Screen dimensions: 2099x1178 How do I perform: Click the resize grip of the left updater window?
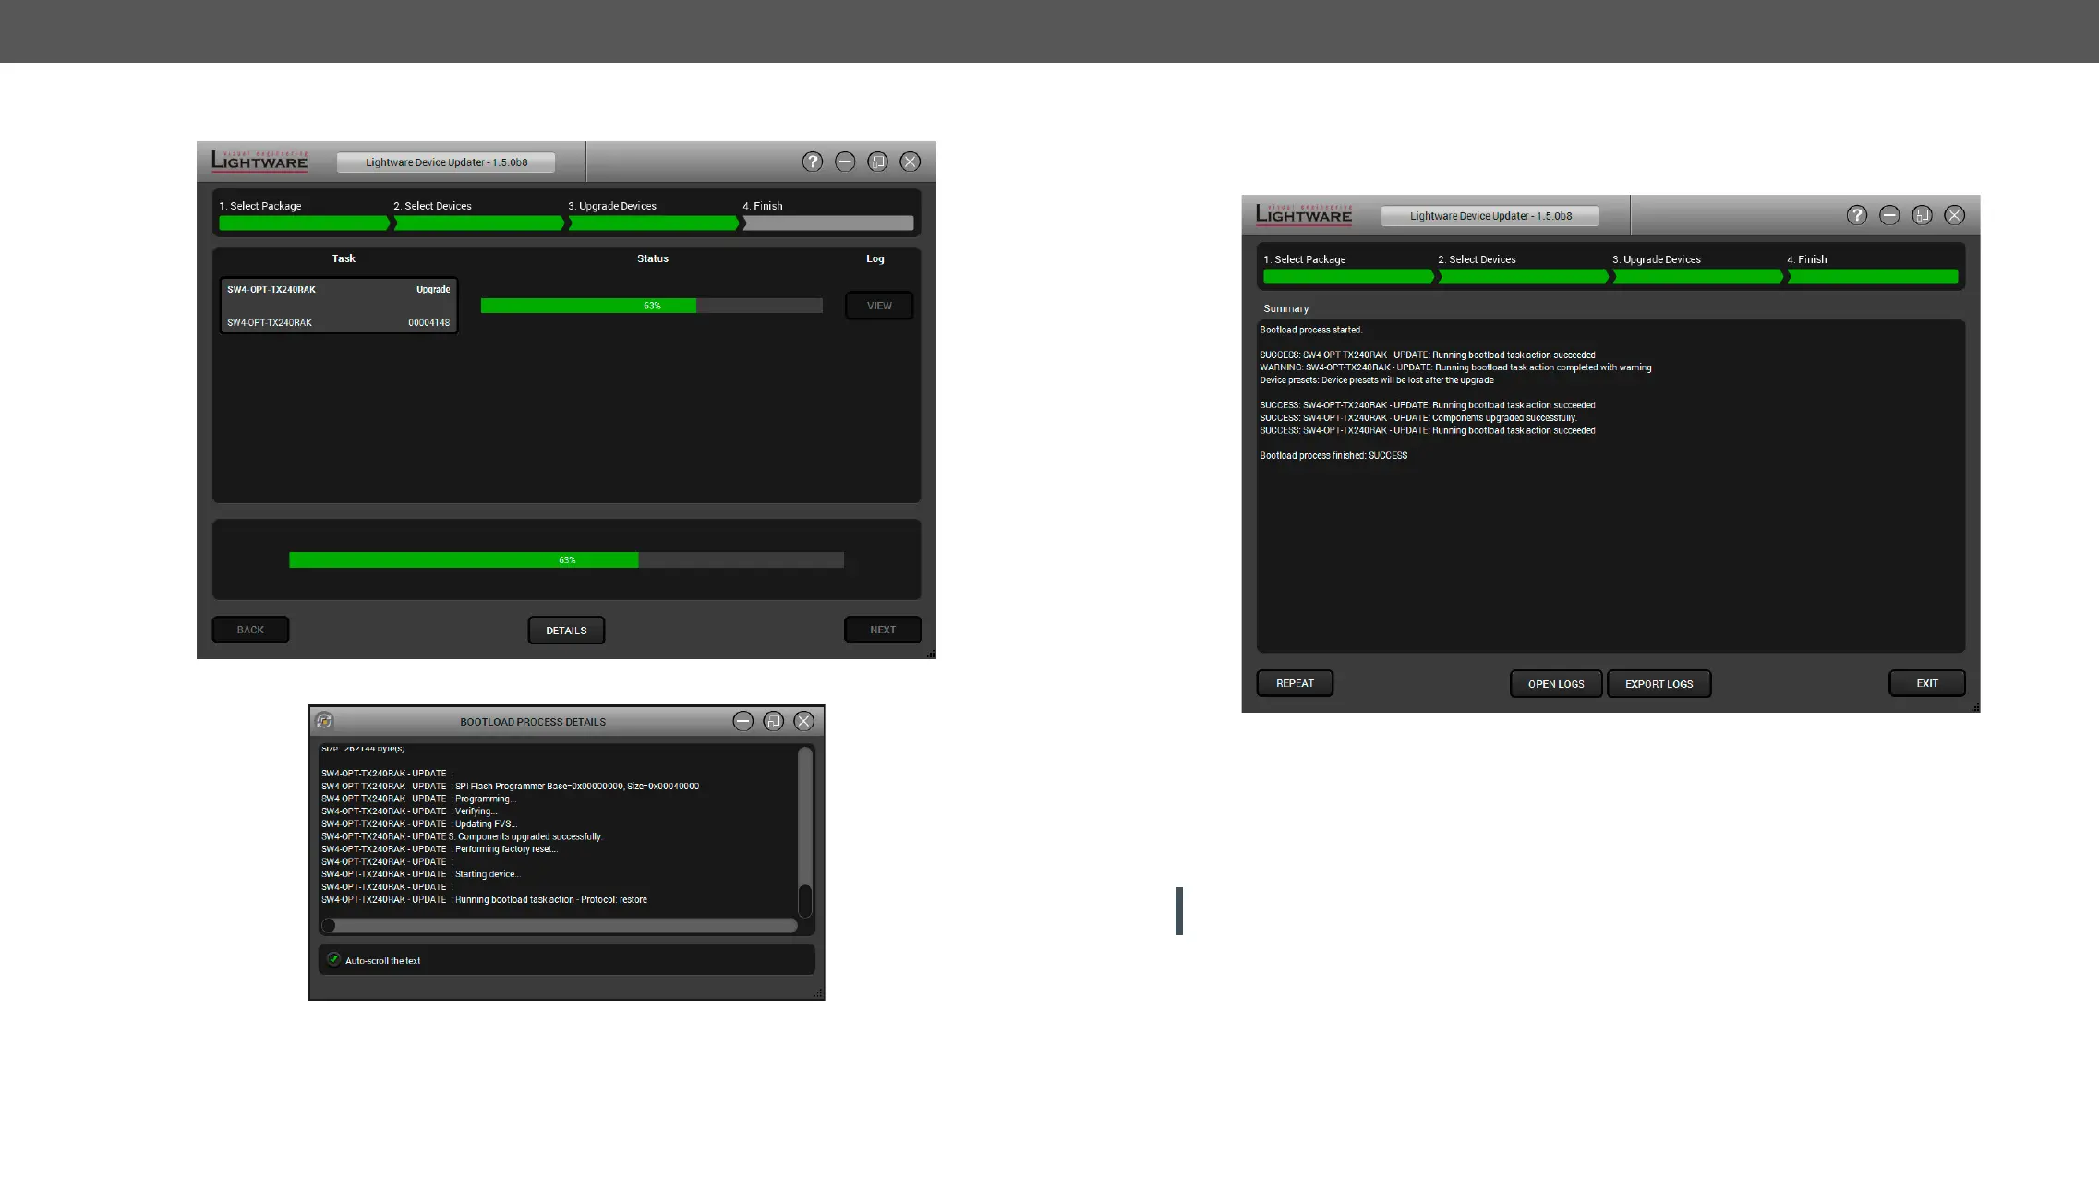click(931, 654)
